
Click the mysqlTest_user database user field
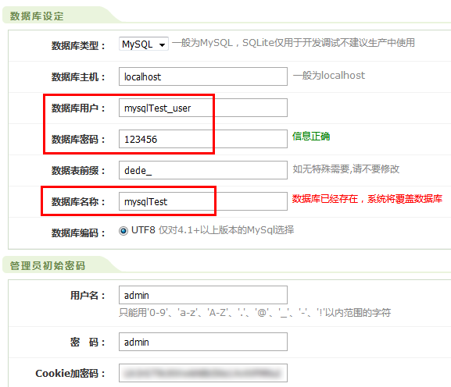click(x=203, y=108)
